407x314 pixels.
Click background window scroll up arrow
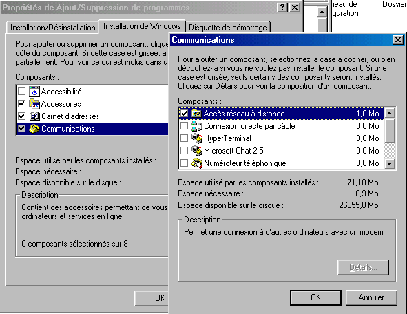click(x=322, y=12)
